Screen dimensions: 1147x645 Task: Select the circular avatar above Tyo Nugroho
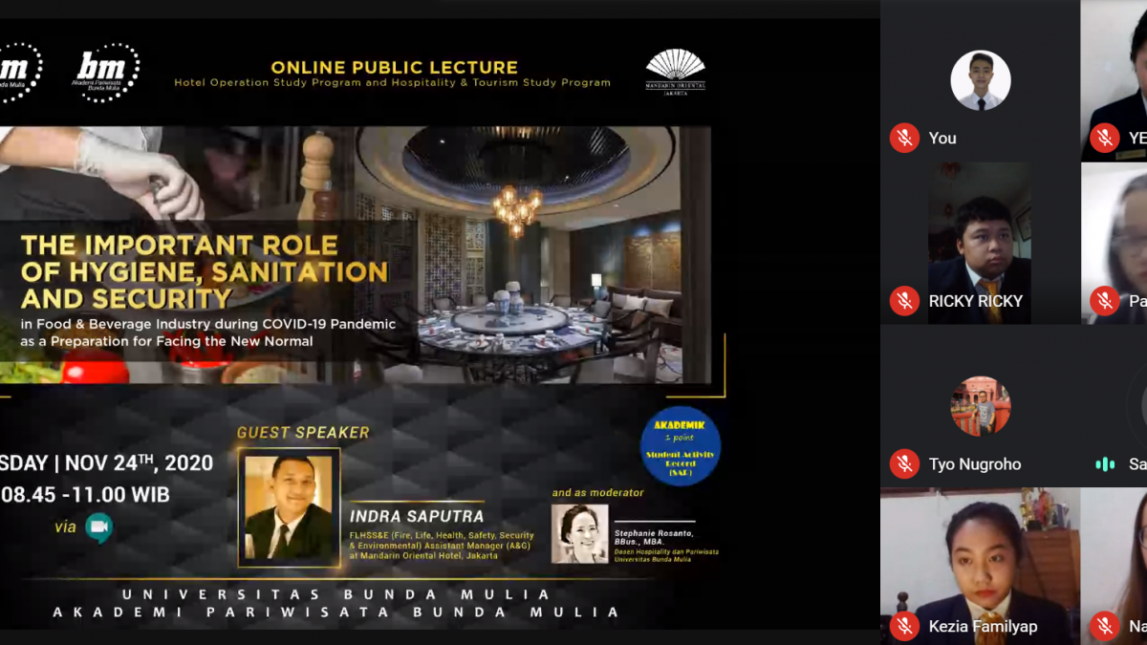point(981,406)
